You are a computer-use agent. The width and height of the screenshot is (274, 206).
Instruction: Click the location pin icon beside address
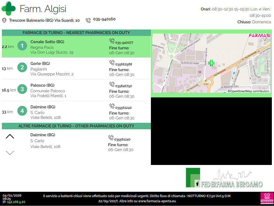tap(4, 20)
